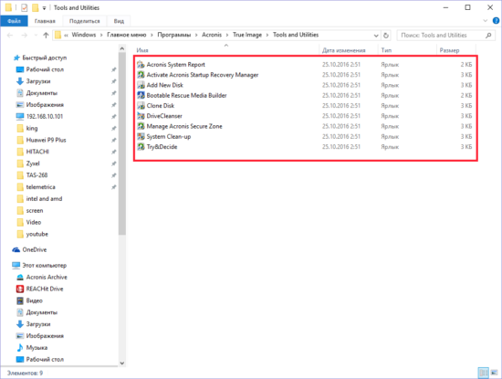Select the DriveCleanser shortcut icon
Screen dimensions: 502x379
141,116
